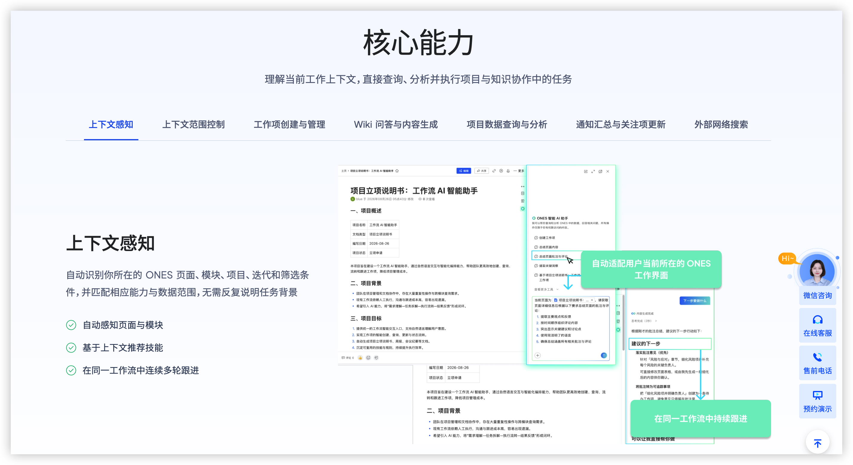The width and height of the screenshot is (853, 465).
Task: Click the 基于上下文推荐技能 list item
Action: point(123,347)
